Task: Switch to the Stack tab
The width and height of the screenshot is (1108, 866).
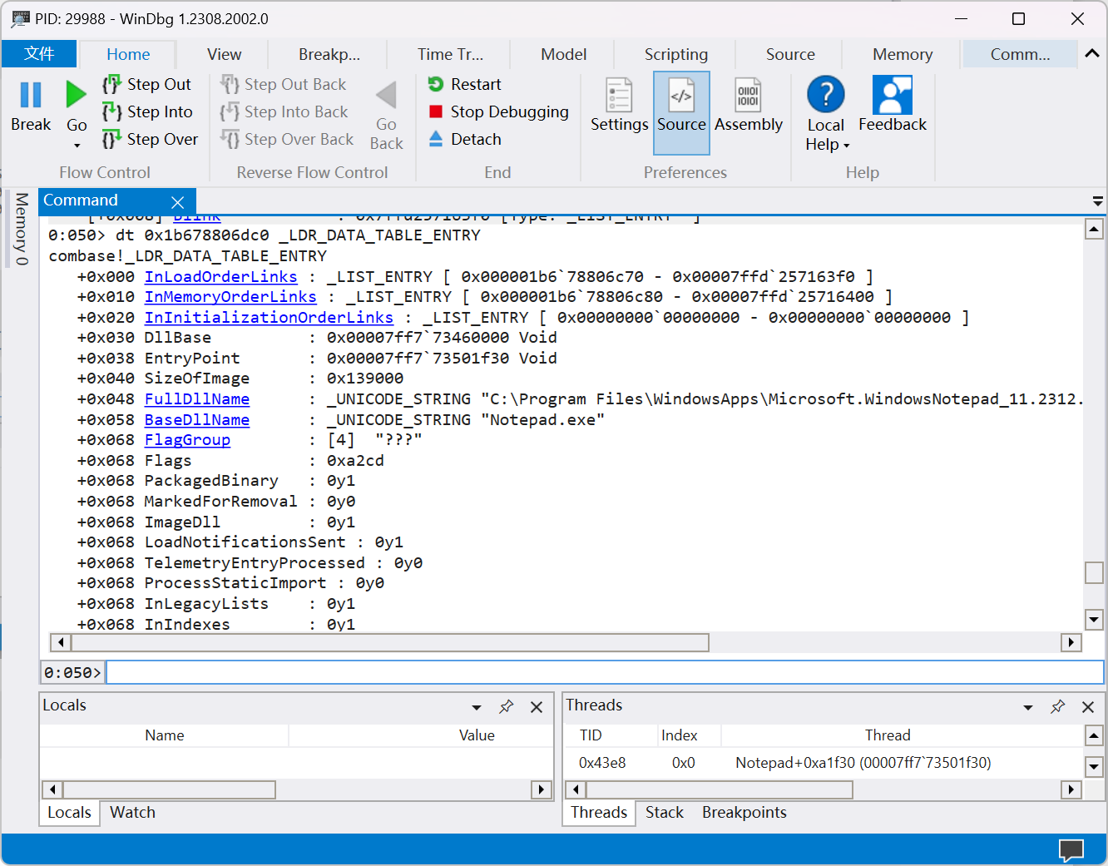Action: point(664,813)
